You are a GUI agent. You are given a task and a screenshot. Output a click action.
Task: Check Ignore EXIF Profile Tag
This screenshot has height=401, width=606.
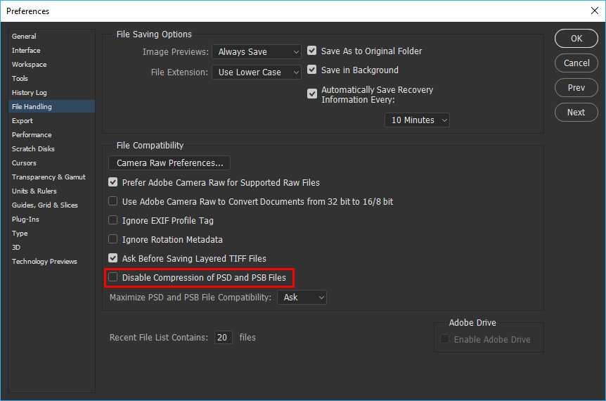tap(113, 220)
